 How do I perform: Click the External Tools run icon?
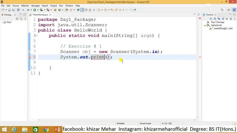pyautogui.click(x=48, y=10)
